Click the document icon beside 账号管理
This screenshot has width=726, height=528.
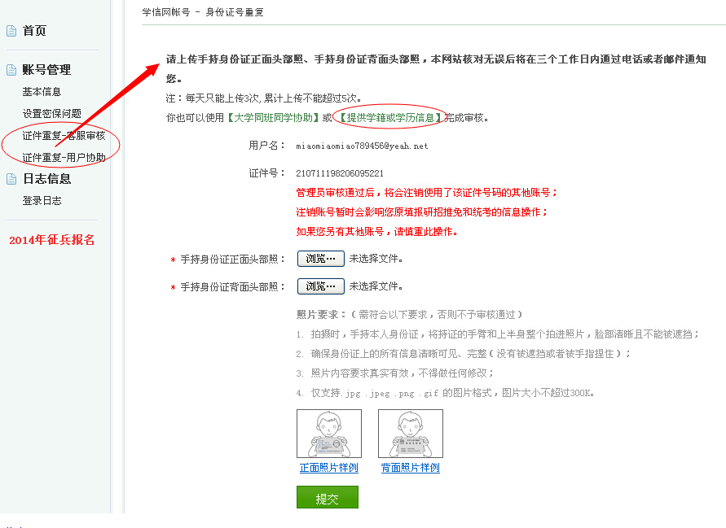tap(11, 70)
